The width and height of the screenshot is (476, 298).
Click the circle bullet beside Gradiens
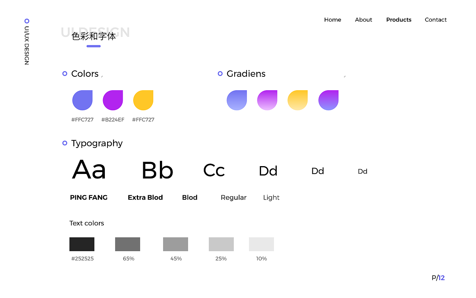click(x=220, y=74)
